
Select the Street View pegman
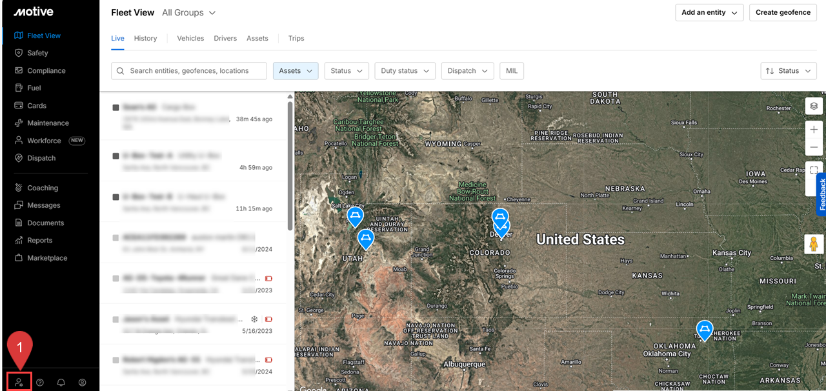pos(814,244)
